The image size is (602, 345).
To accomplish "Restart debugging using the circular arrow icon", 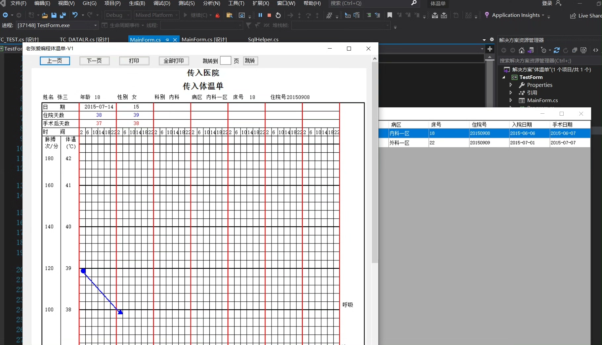I will [278, 15].
